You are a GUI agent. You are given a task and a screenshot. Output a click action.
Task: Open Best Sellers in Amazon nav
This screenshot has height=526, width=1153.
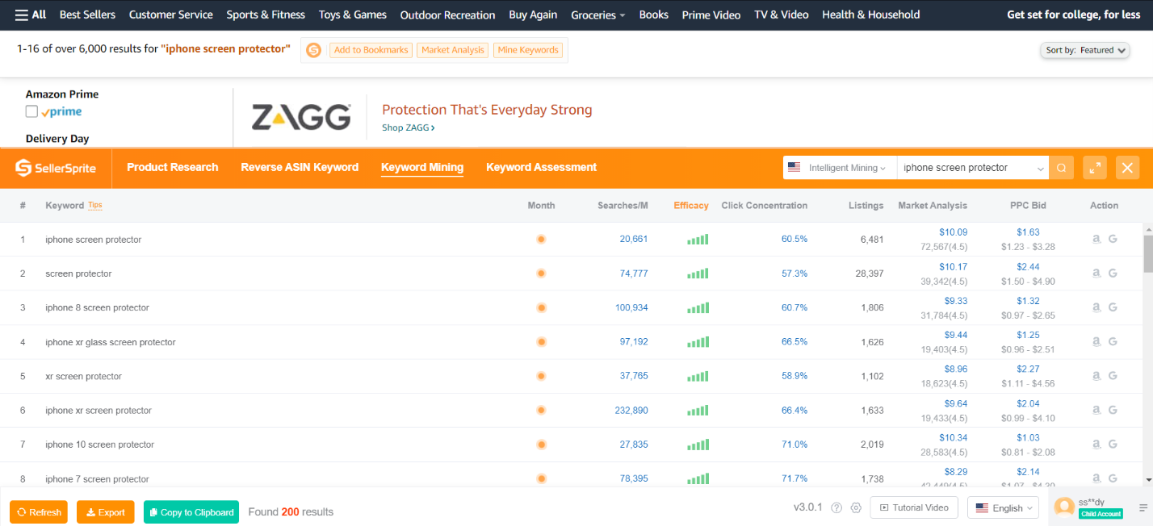[x=87, y=15]
